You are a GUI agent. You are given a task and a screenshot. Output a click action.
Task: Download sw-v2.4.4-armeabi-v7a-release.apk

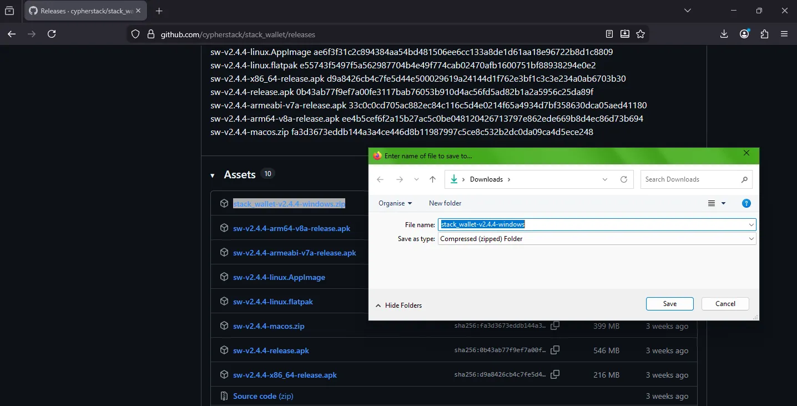click(x=295, y=253)
